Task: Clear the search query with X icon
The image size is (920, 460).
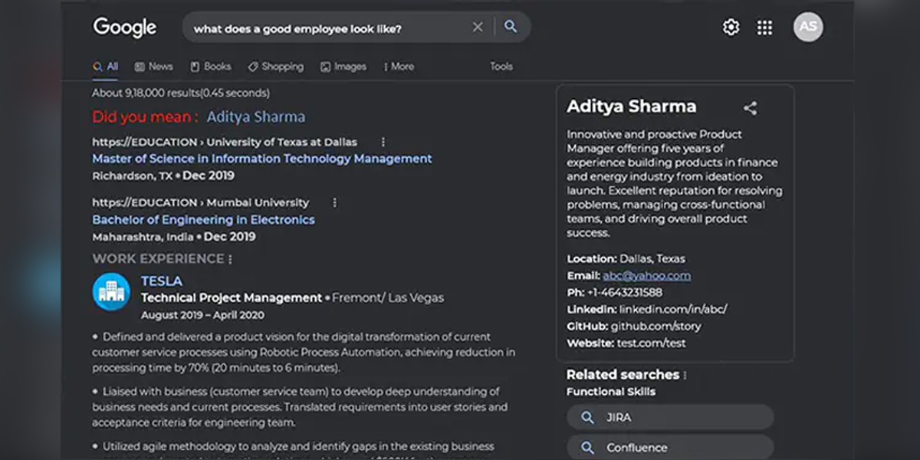Action: click(x=478, y=28)
